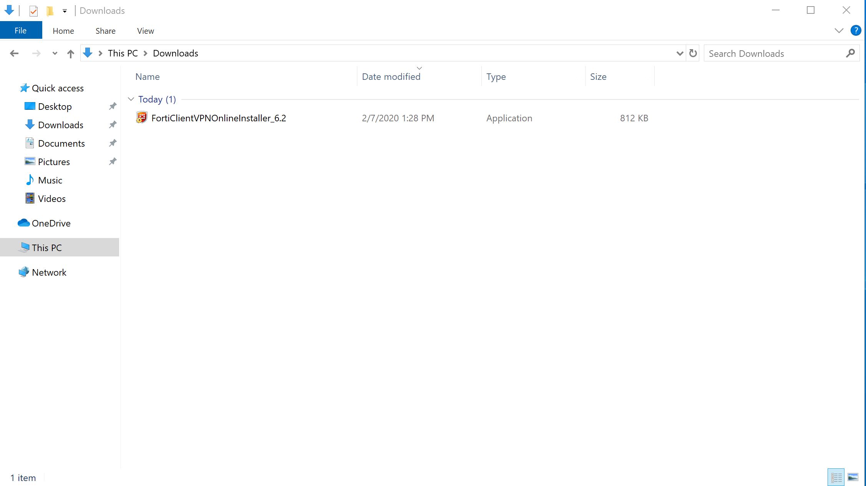Viewport: 866px width, 486px height.
Task: Click the pin icon beside Pictures
Action: click(x=113, y=161)
